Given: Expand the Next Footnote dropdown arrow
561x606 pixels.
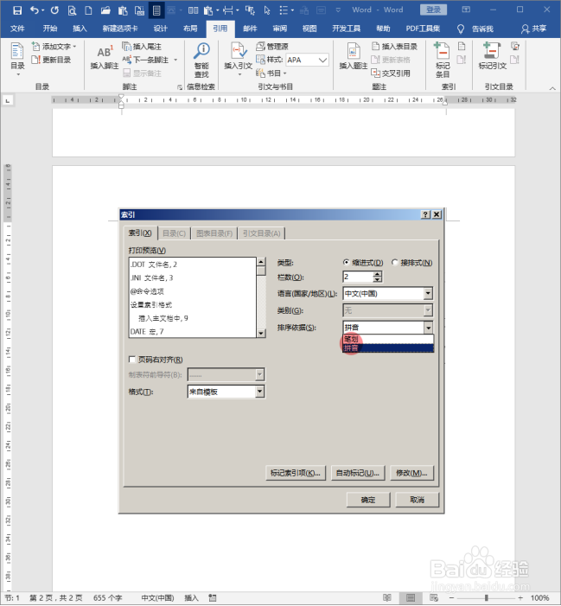Looking at the screenshot, I should pos(175,60).
